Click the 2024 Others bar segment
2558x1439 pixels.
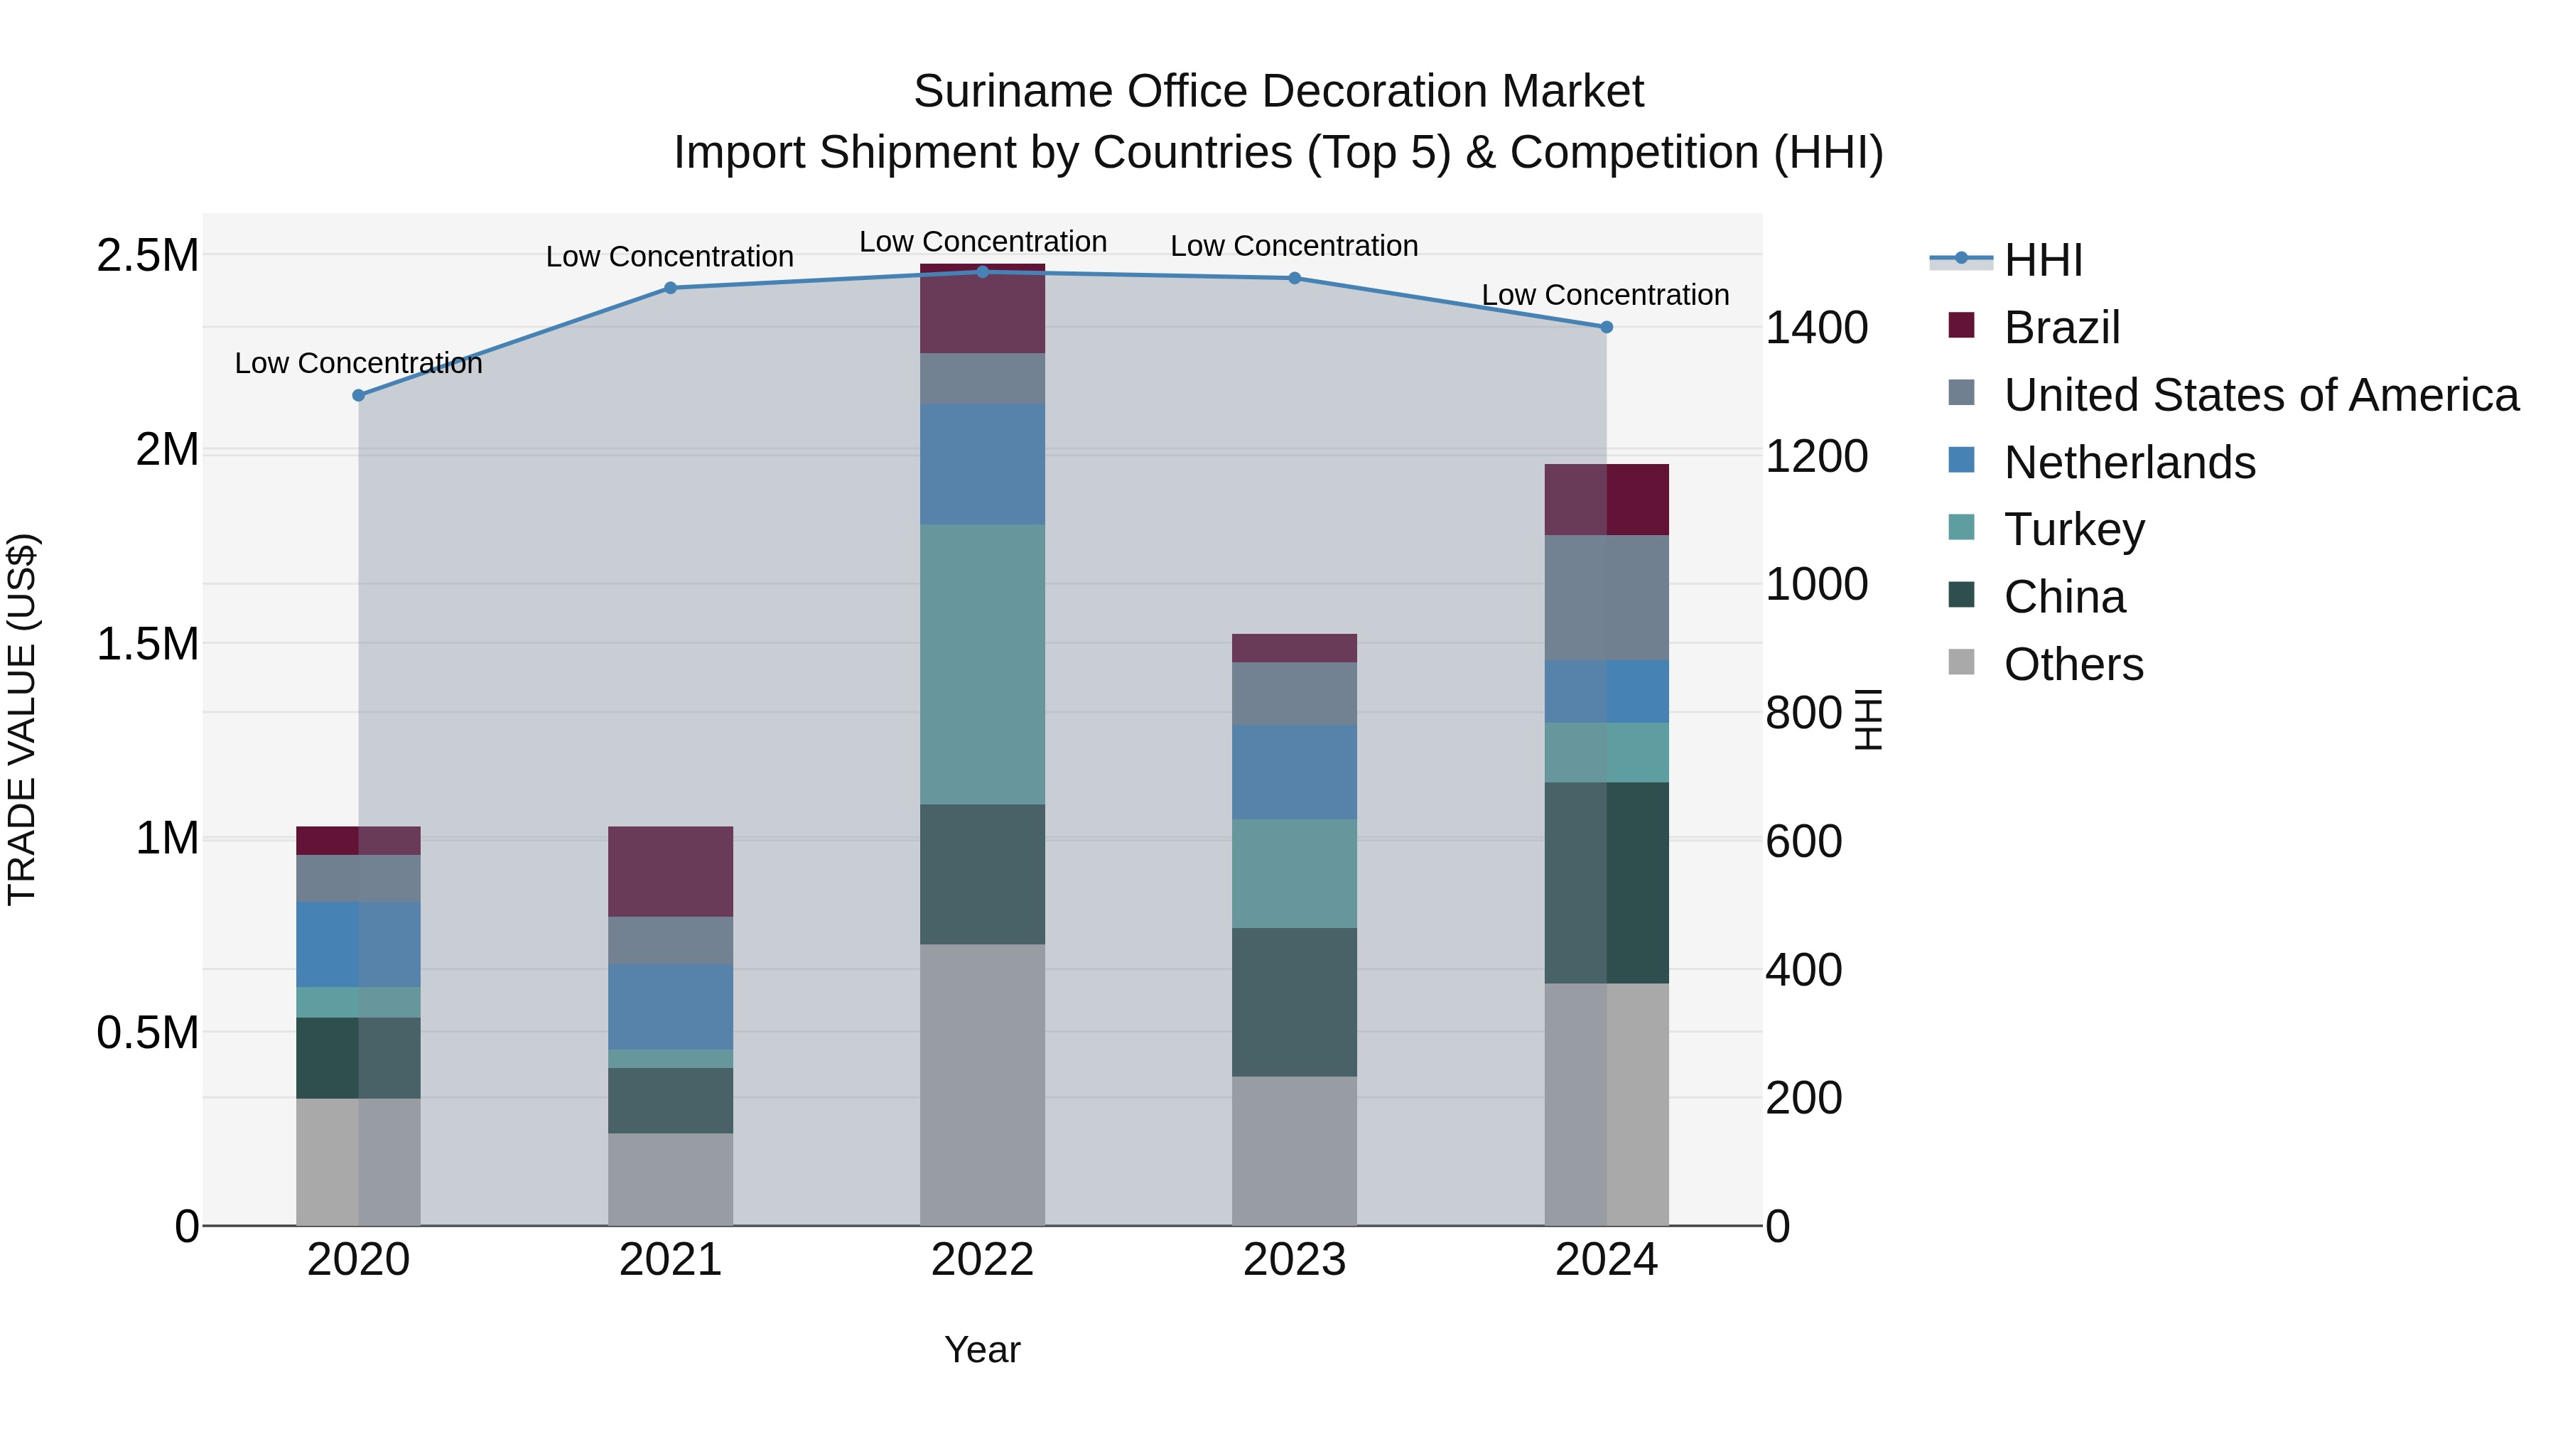click(1607, 1104)
